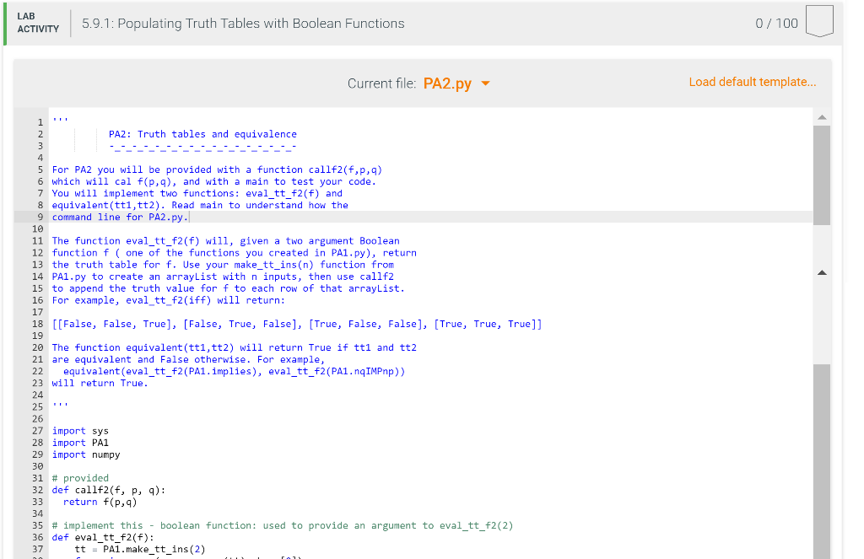Place cursor on highlighted line 9
The image size is (864, 559).
point(122,217)
